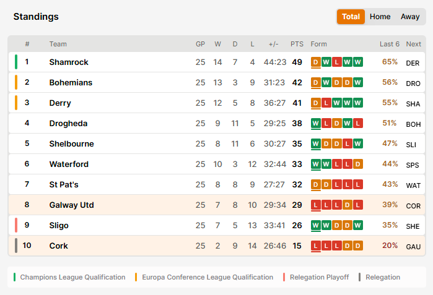Image resolution: width=433 pixels, height=295 pixels.
Task: Click Waterford's orange D form badge
Action: click(357, 164)
